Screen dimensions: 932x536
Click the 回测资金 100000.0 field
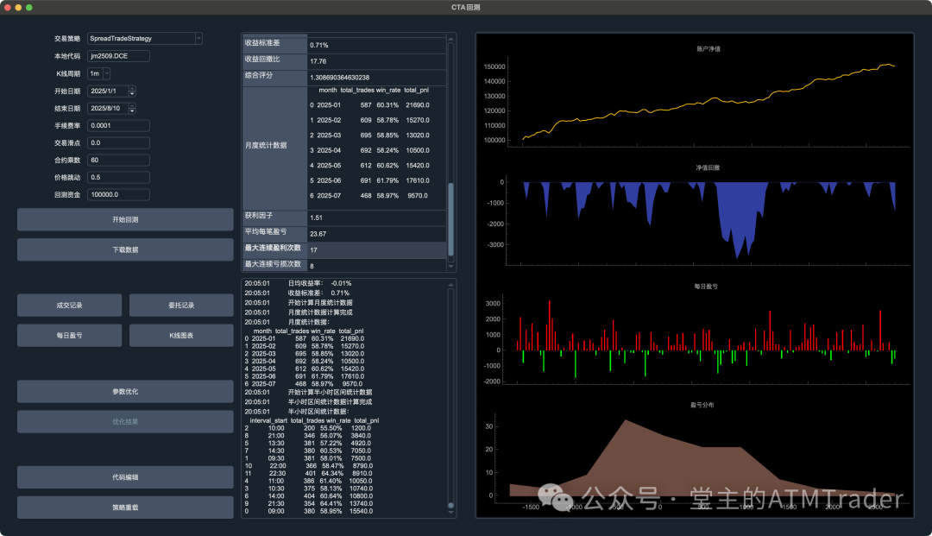[x=118, y=194]
